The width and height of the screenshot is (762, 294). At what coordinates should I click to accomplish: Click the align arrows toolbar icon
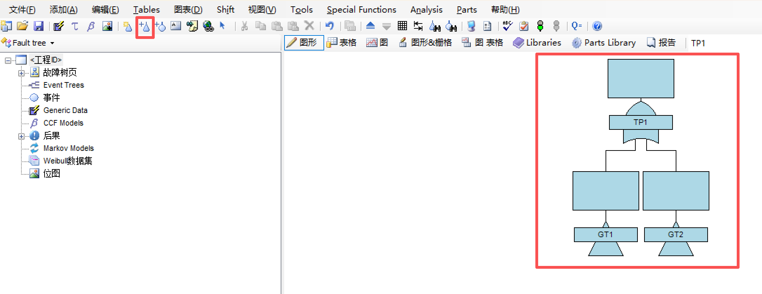pyautogui.click(x=418, y=26)
